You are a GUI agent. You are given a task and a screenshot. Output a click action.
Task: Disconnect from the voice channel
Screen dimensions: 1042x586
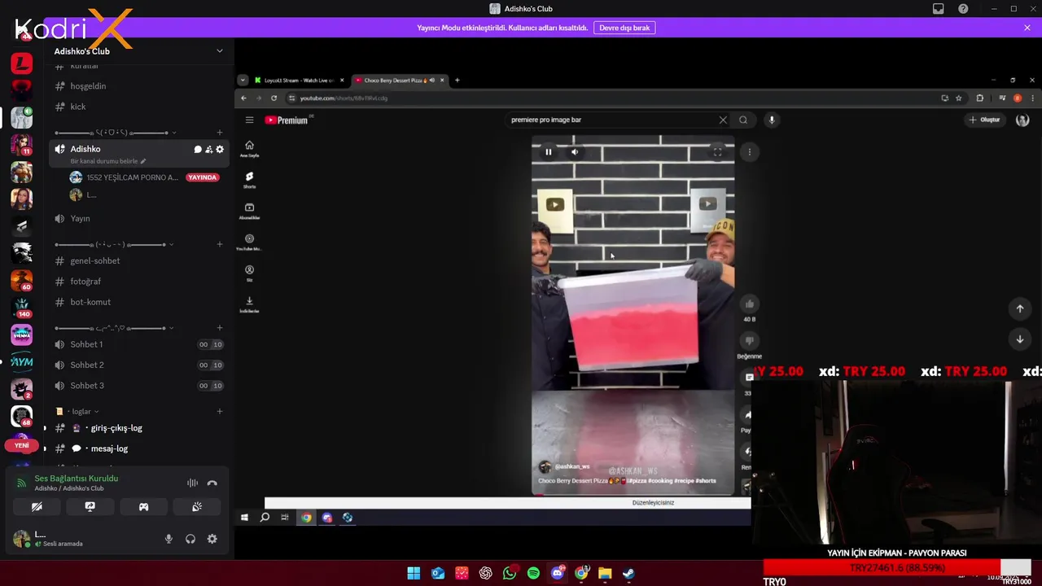212,483
